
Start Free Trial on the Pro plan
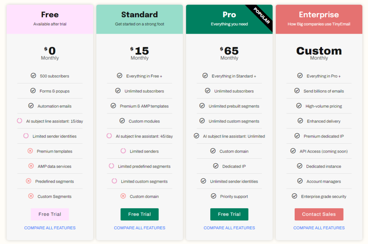229,214
